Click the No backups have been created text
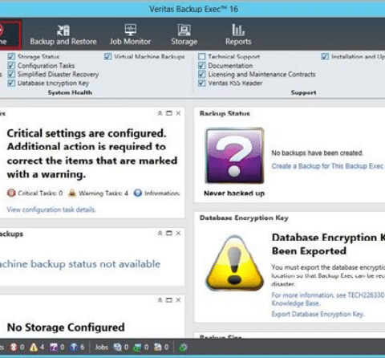 pos(317,153)
